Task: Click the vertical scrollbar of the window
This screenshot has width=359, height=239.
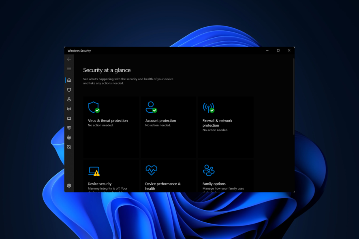Action: (294, 97)
